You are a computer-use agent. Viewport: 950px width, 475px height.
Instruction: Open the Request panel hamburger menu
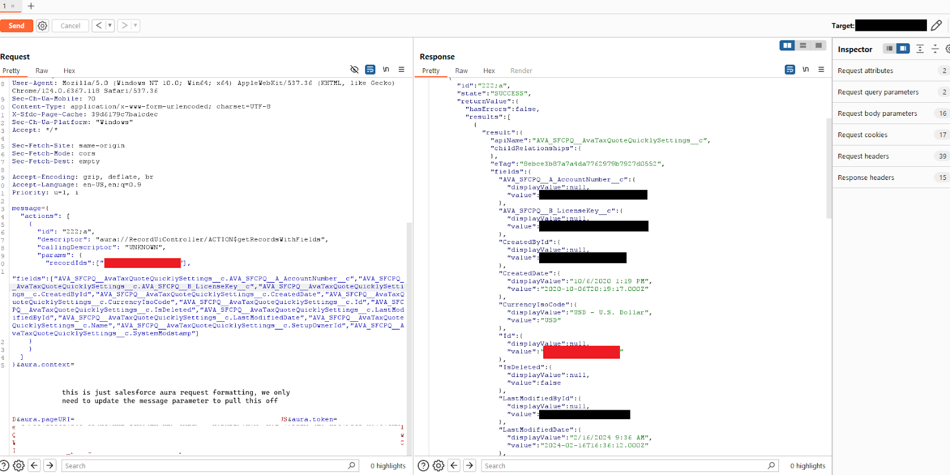(401, 69)
